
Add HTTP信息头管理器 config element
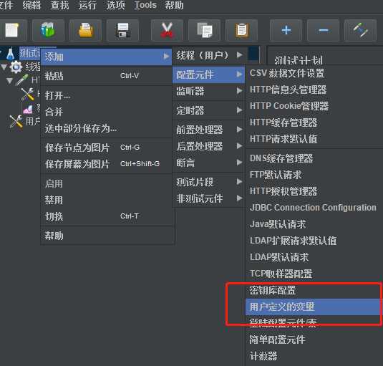[x=314, y=90]
